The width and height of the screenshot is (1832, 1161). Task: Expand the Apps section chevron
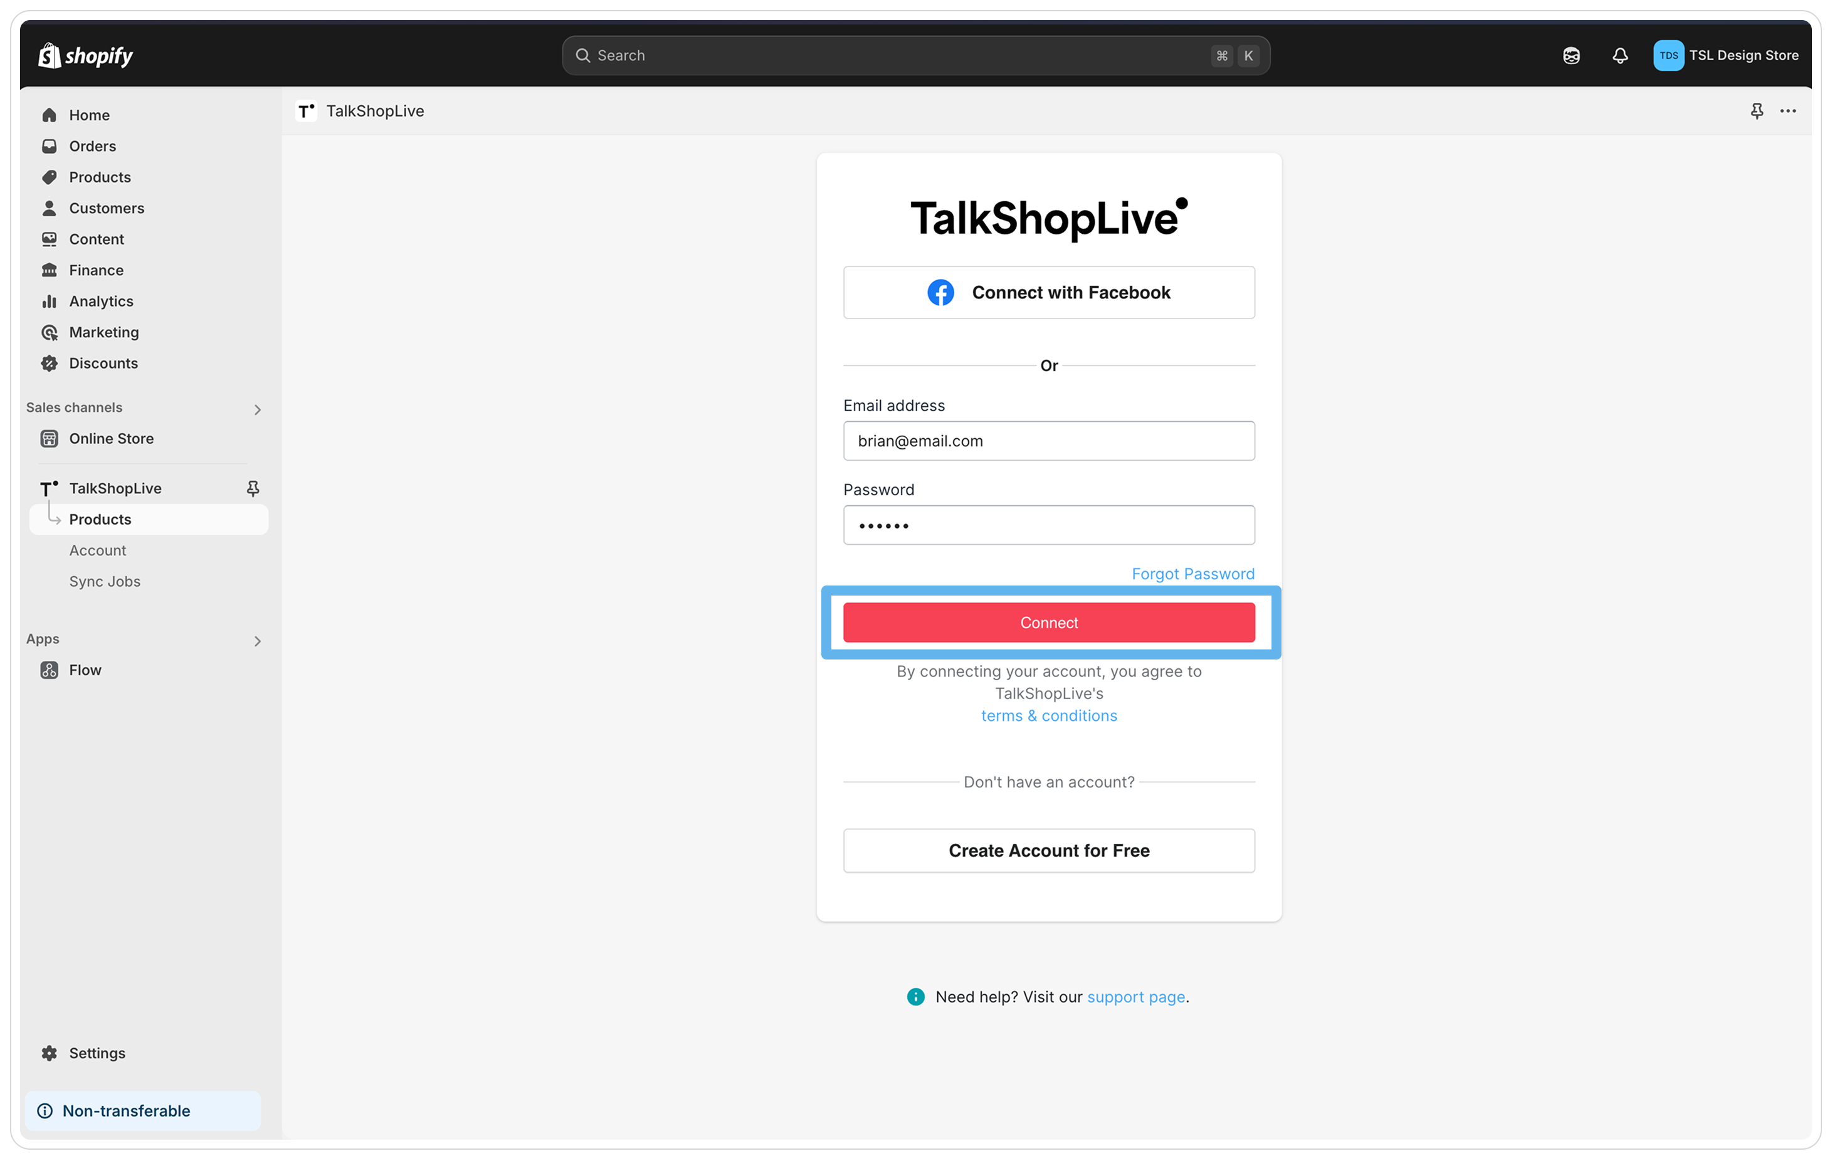coord(257,641)
